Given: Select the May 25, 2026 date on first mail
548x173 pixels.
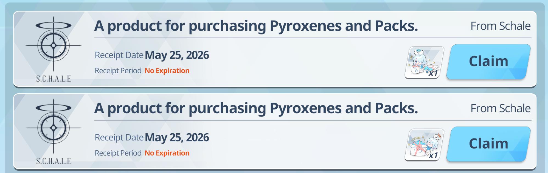Looking at the screenshot, I should tap(177, 55).
